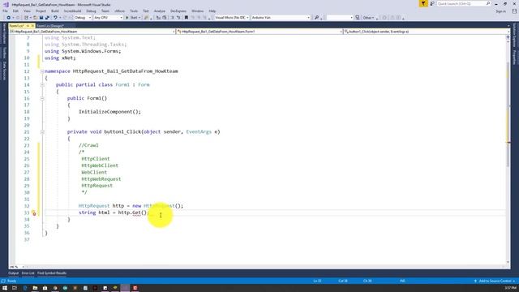
Task: Open the Any CPU platform dropdown
Action: [108, 18]
